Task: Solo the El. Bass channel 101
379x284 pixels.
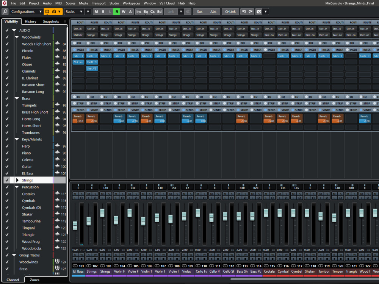Action: 82,194
